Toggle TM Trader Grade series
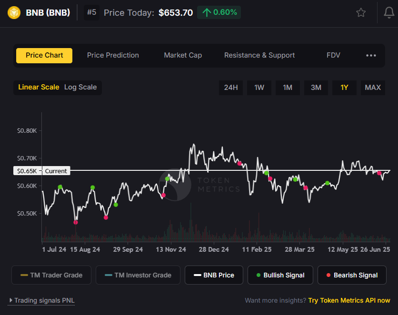The width and height of the screenshot is (398, 315). coord(51,275)
